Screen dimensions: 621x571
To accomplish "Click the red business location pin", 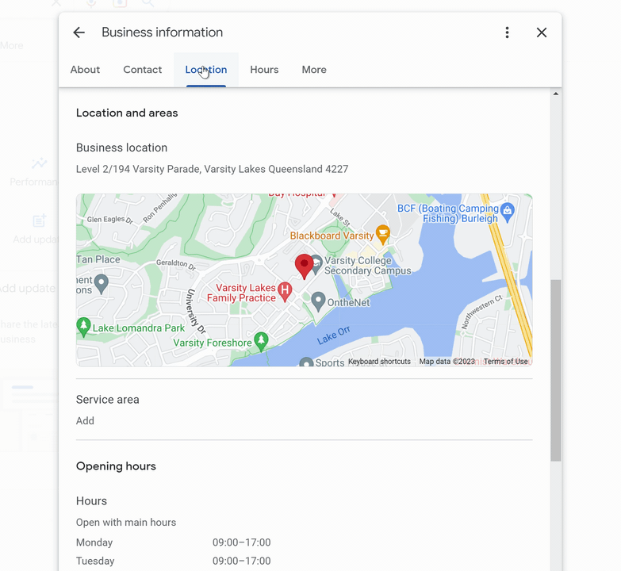I will (x=305, y=266).
